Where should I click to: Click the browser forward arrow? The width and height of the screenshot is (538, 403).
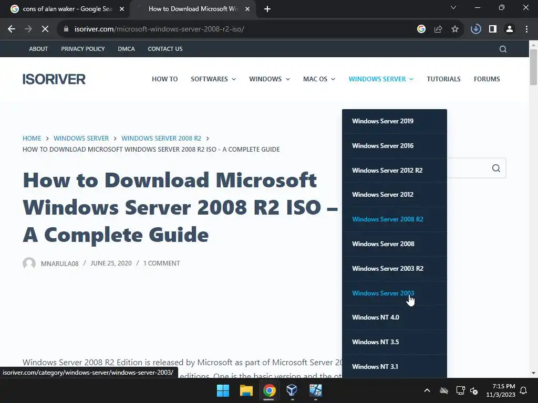coord(28,29)
